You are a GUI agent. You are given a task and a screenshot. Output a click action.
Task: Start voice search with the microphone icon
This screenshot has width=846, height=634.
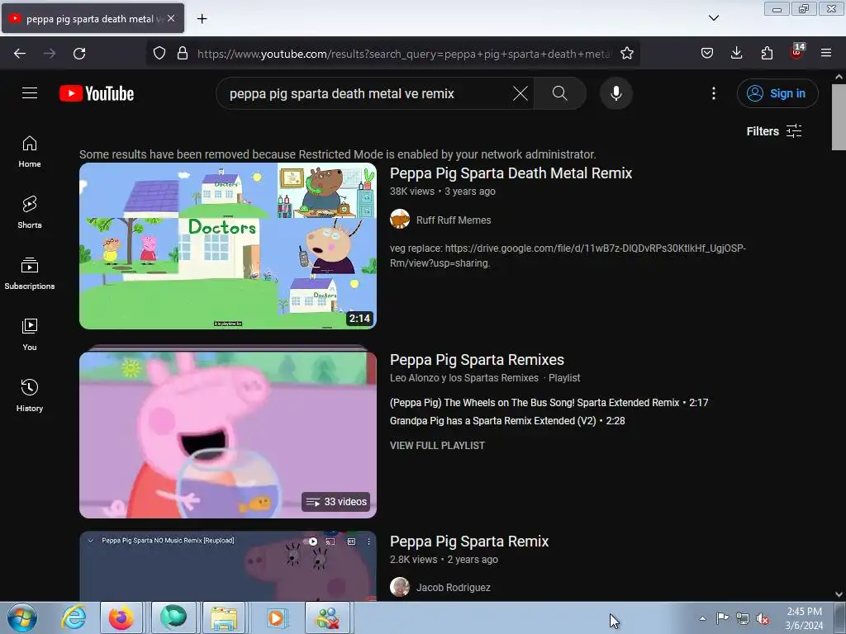click(615, 93)
